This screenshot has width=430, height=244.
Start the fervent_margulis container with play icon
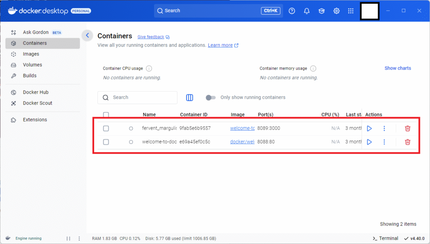[x=369, y=129]
